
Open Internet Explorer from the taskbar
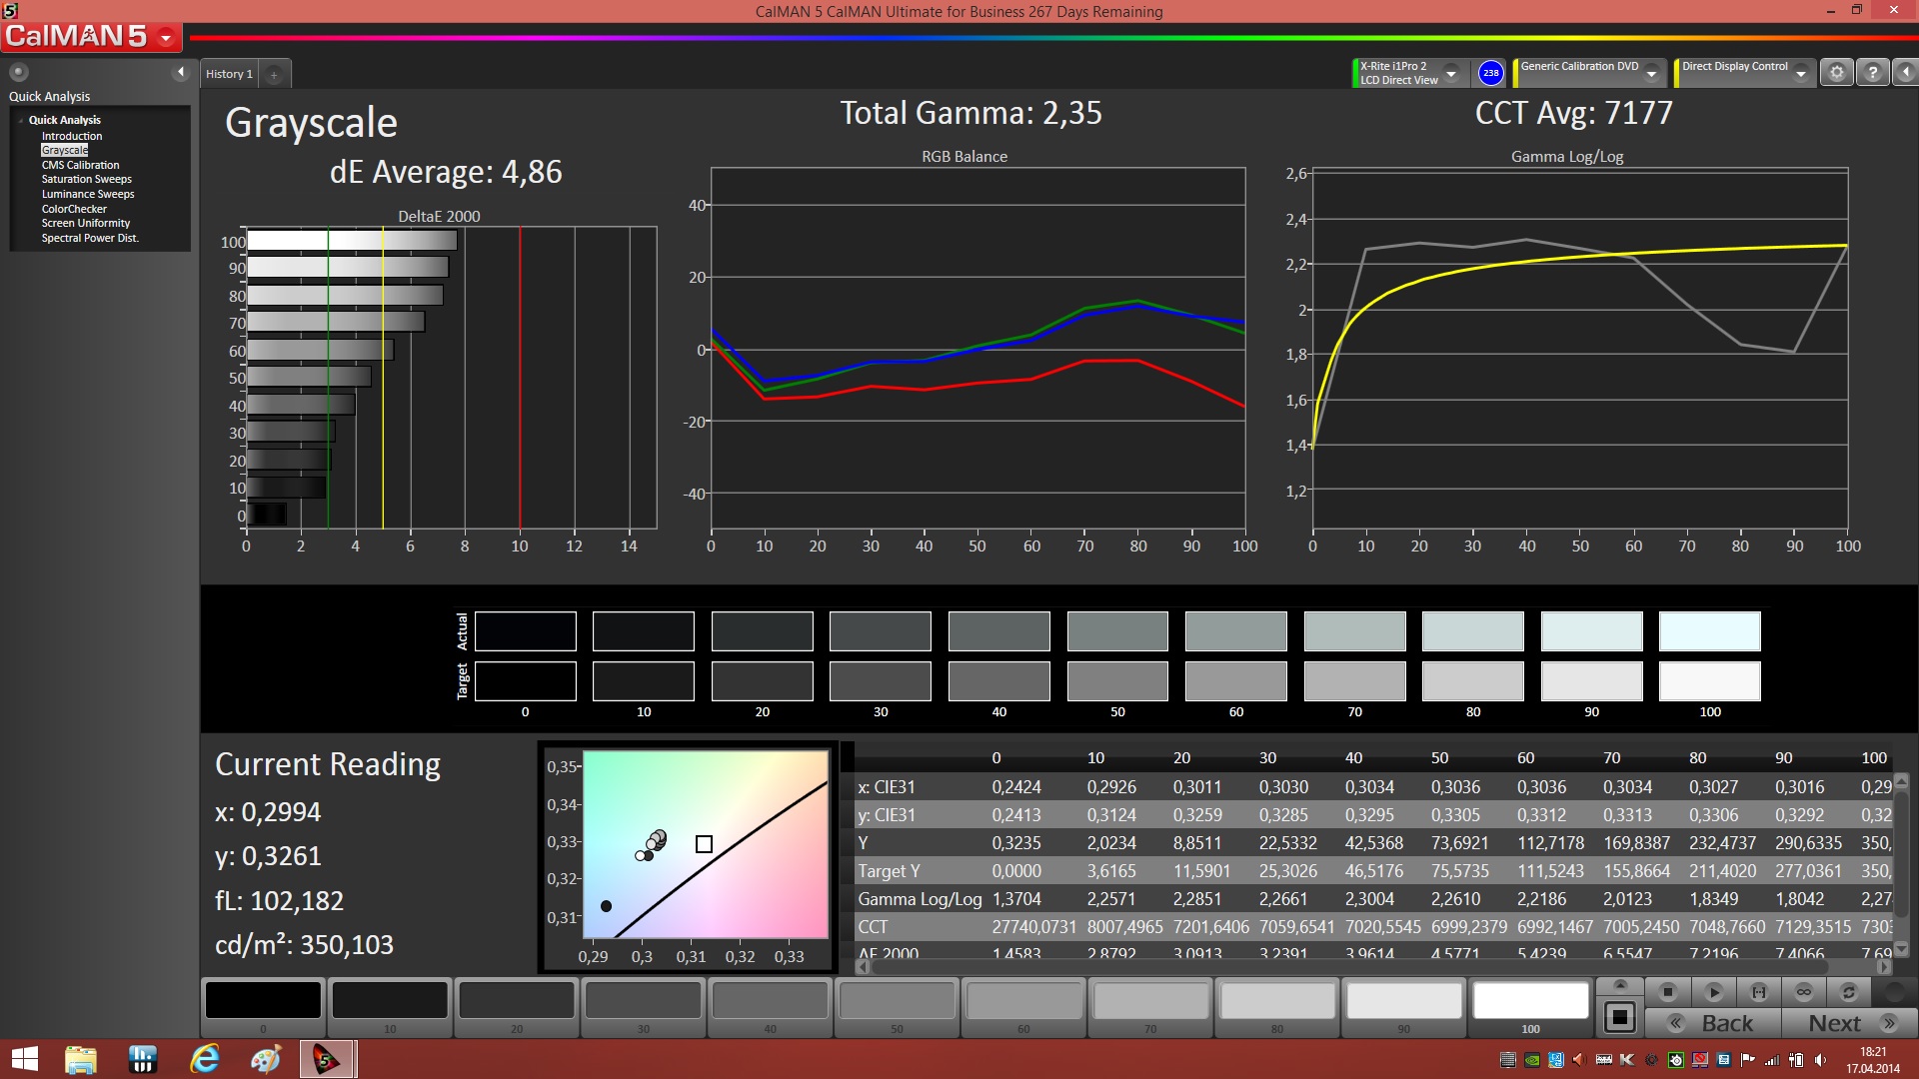pos(205,1059)
